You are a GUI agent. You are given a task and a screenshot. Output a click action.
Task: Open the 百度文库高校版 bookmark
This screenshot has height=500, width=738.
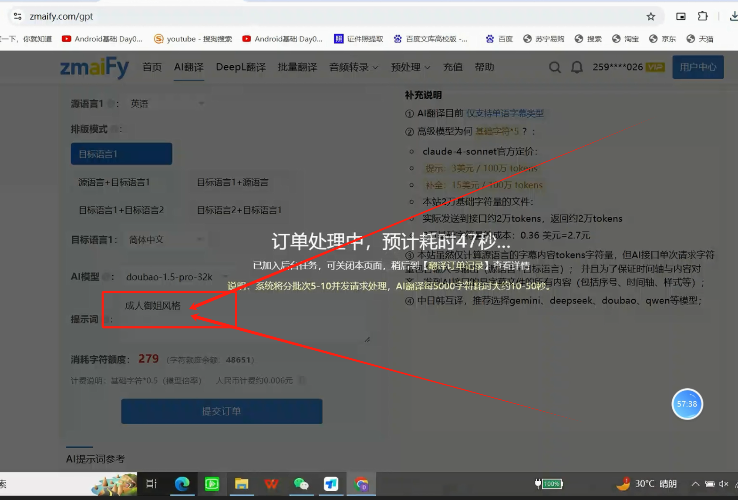click(x=430, y=39)
